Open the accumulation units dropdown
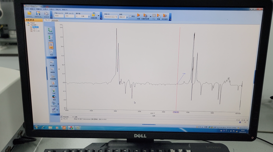Image resolution: width=273 pixels, height=152 pixels. pyautogui.click(x=89, y=17)
